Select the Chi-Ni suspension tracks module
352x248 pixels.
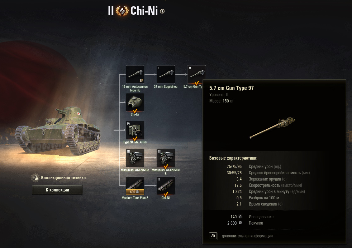[166, 186]
